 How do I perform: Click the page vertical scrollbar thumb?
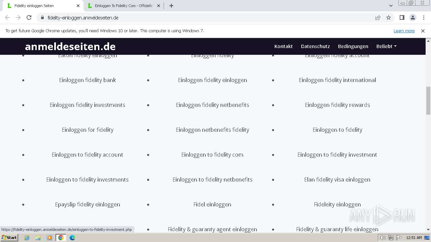click(428, 100)
